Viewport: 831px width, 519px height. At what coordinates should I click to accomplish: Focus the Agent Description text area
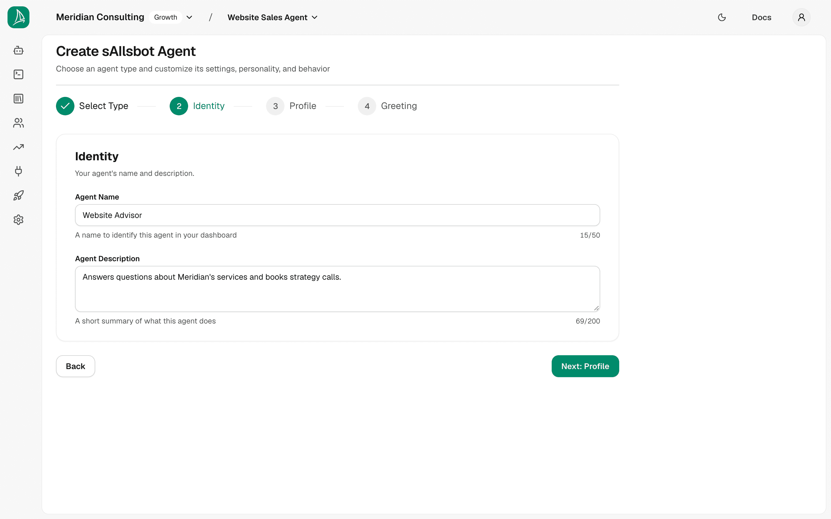tap(337, 289)
